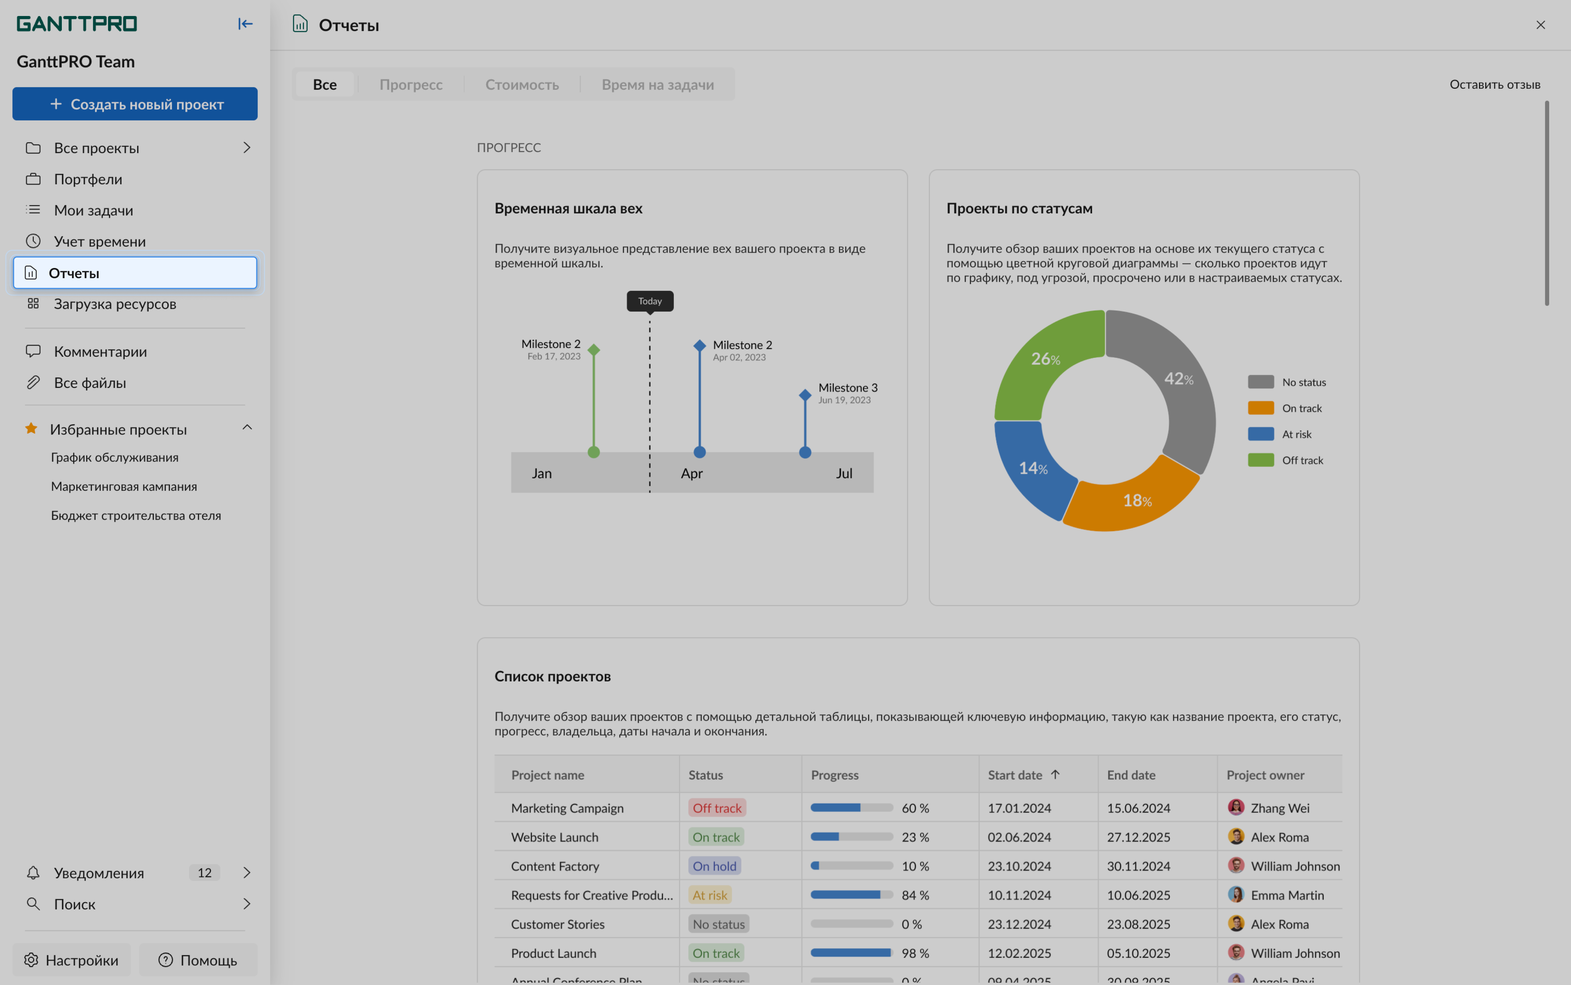Switch to the Стоимость tab

[521, 85]
